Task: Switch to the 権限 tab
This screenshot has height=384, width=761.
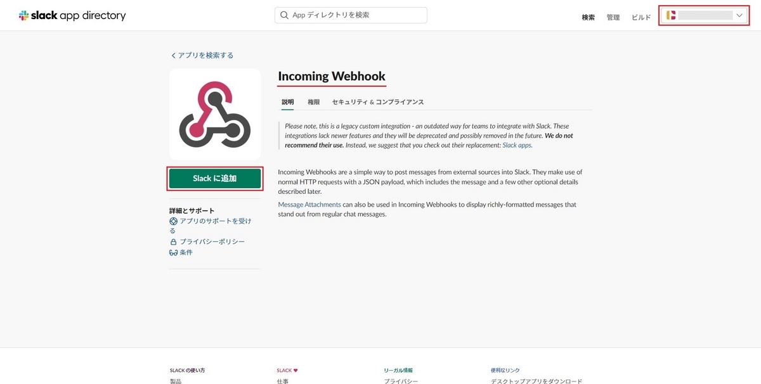Action: [x=313, y=102]
